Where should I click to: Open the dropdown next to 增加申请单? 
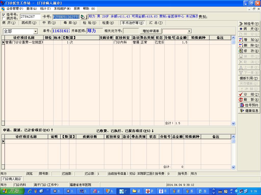[x=189, y=31]
